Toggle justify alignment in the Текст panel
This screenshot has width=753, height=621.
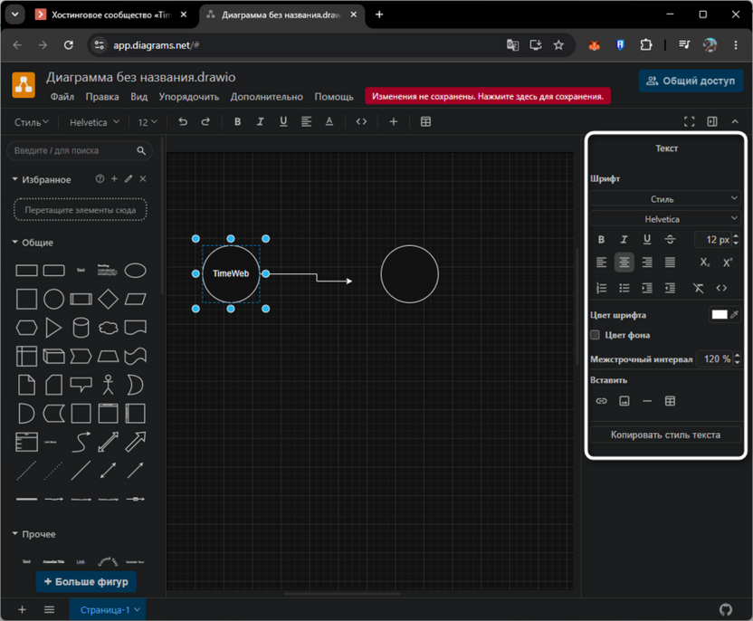point(670,263)
